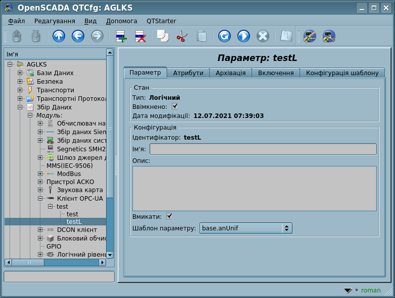
Task: Toggle the Ввімкнено checkbox
Action: (x=175, y=106)
